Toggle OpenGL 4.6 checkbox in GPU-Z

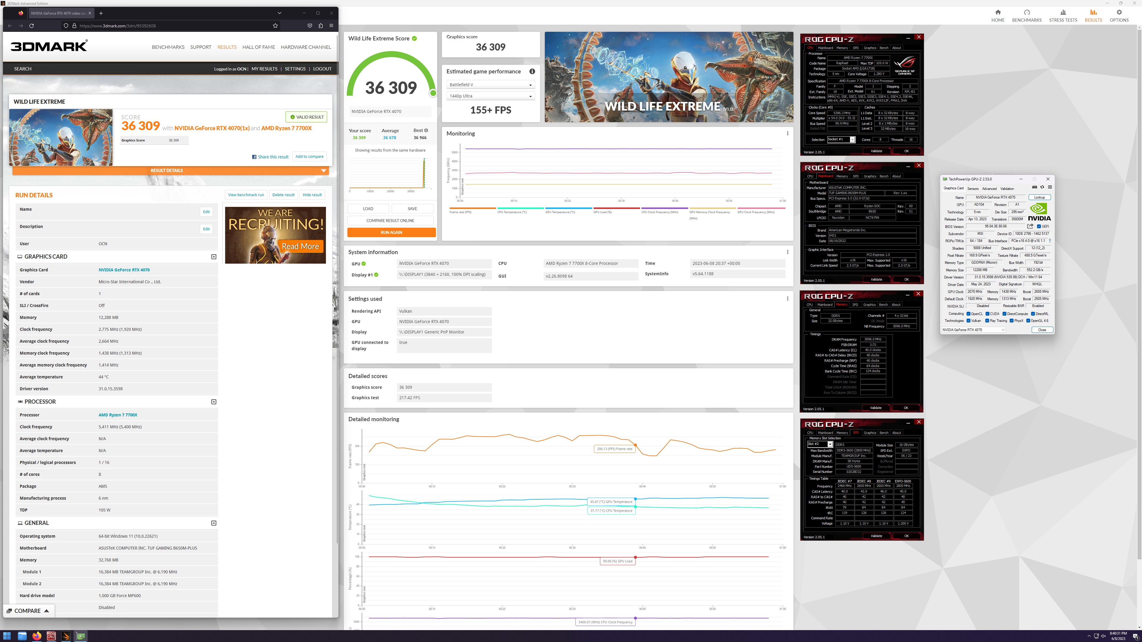1028,321
